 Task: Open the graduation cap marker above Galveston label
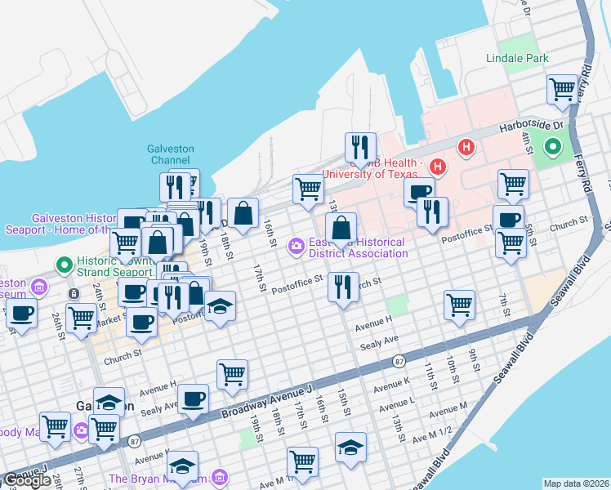click(x=109, y=403)
